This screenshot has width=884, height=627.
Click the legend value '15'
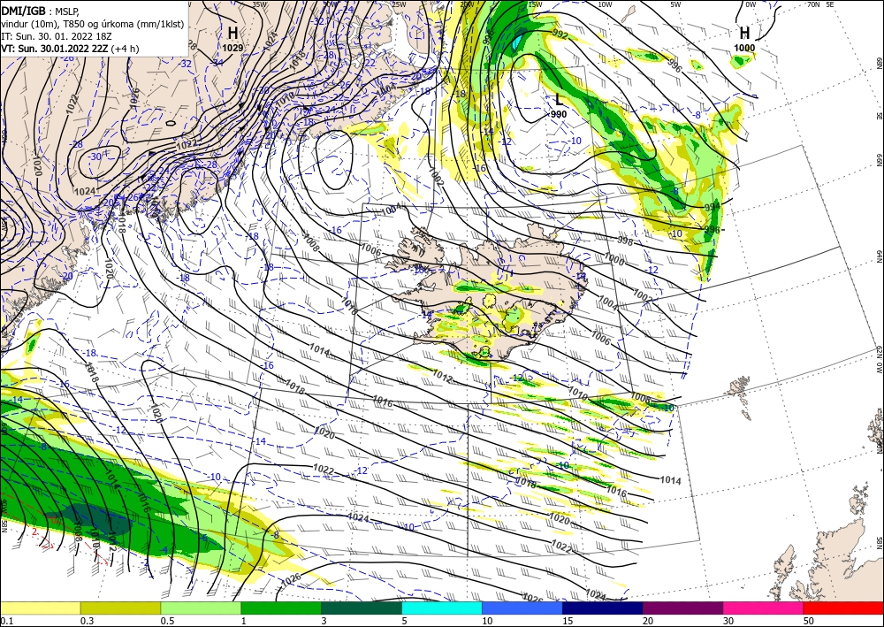568,621
